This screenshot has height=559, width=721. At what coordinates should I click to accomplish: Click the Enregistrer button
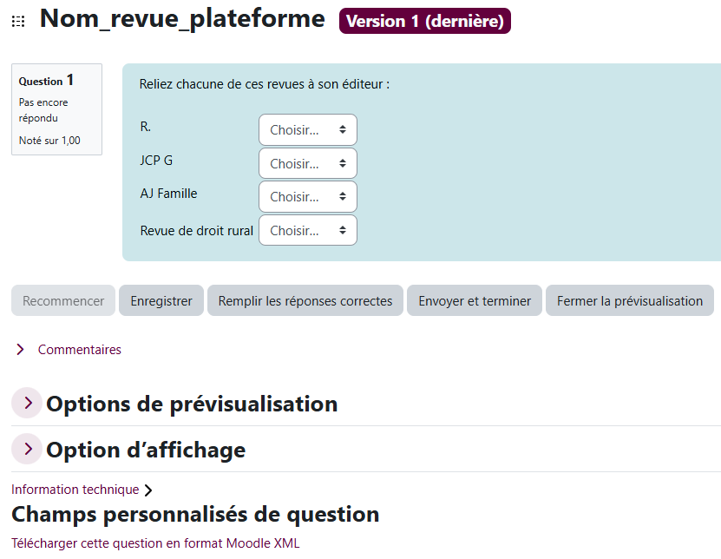(x=161, y=300)
